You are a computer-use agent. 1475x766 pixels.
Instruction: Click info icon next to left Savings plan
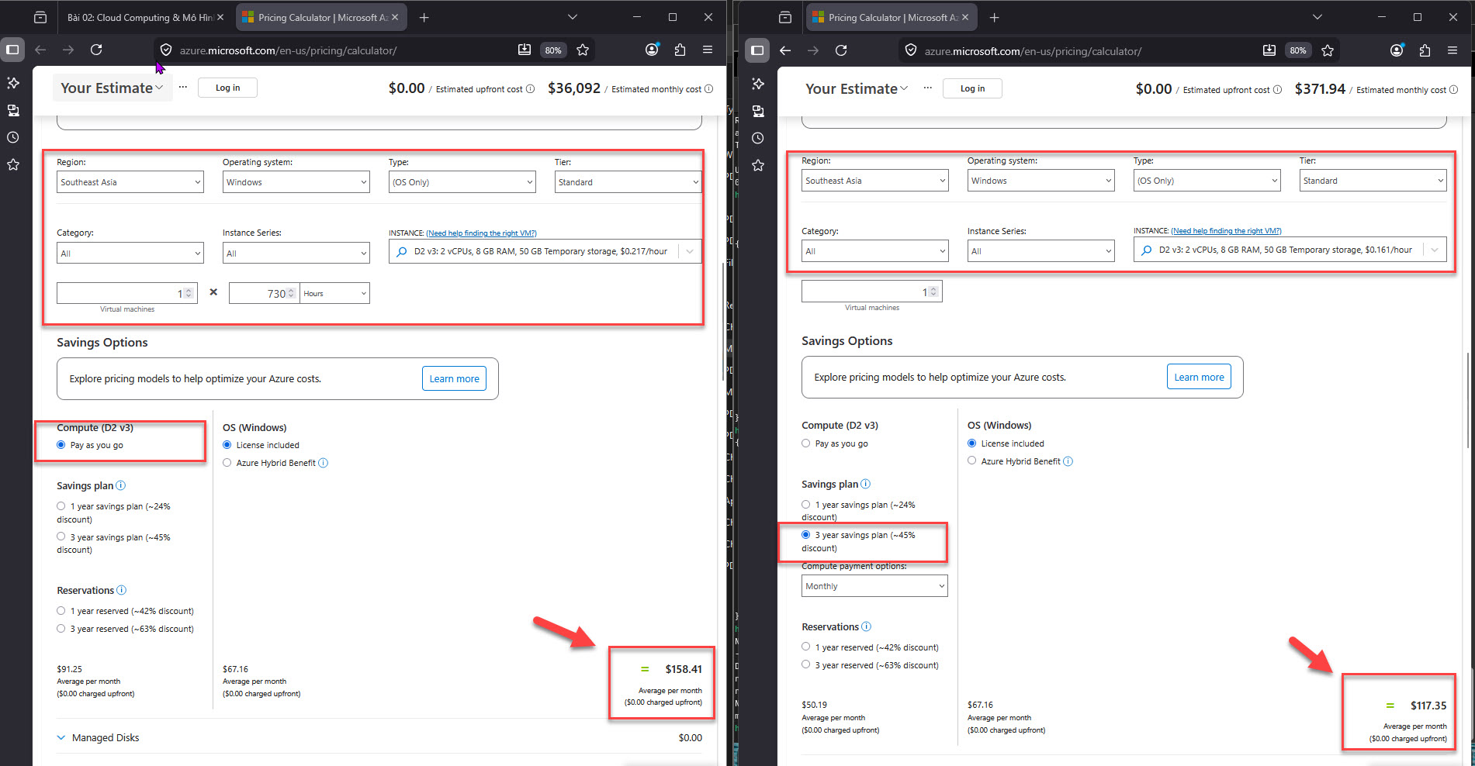pos(120,485)
